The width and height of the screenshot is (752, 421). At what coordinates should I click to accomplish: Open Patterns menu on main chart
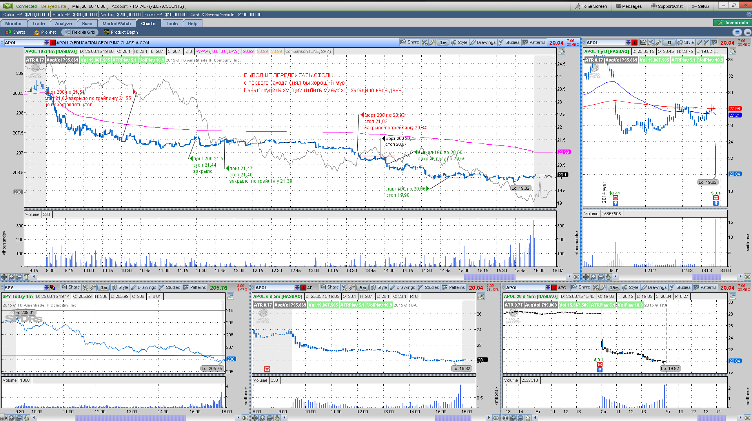[x=534, y=42]
